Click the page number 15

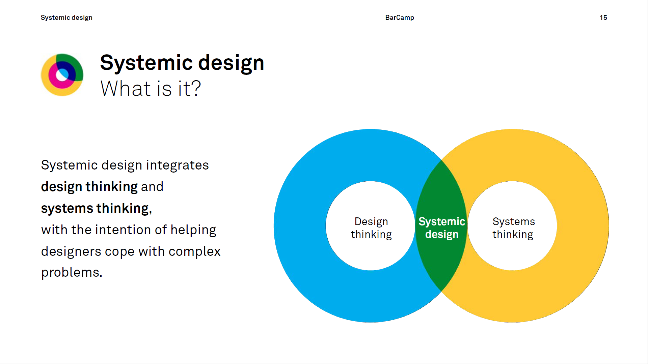603,18
